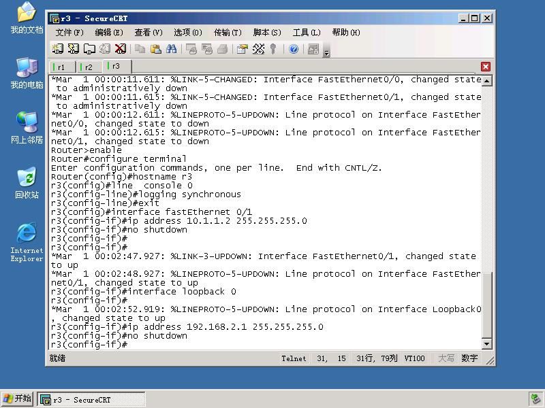
Task: Click the Telnet status bar entry
Action: 294,358
